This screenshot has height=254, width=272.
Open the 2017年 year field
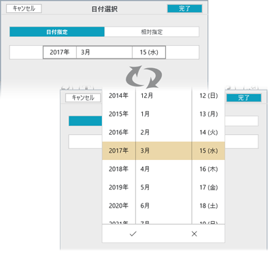click(60, 52)
